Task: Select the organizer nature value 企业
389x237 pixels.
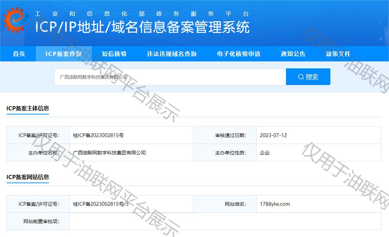Action: [x=265, y=153]
